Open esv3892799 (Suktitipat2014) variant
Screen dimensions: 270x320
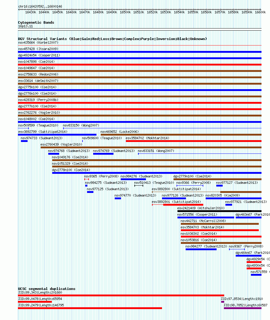coord(43,132)
